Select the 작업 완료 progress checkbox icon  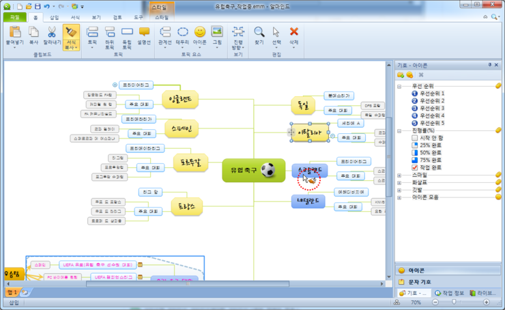(415, 167)
